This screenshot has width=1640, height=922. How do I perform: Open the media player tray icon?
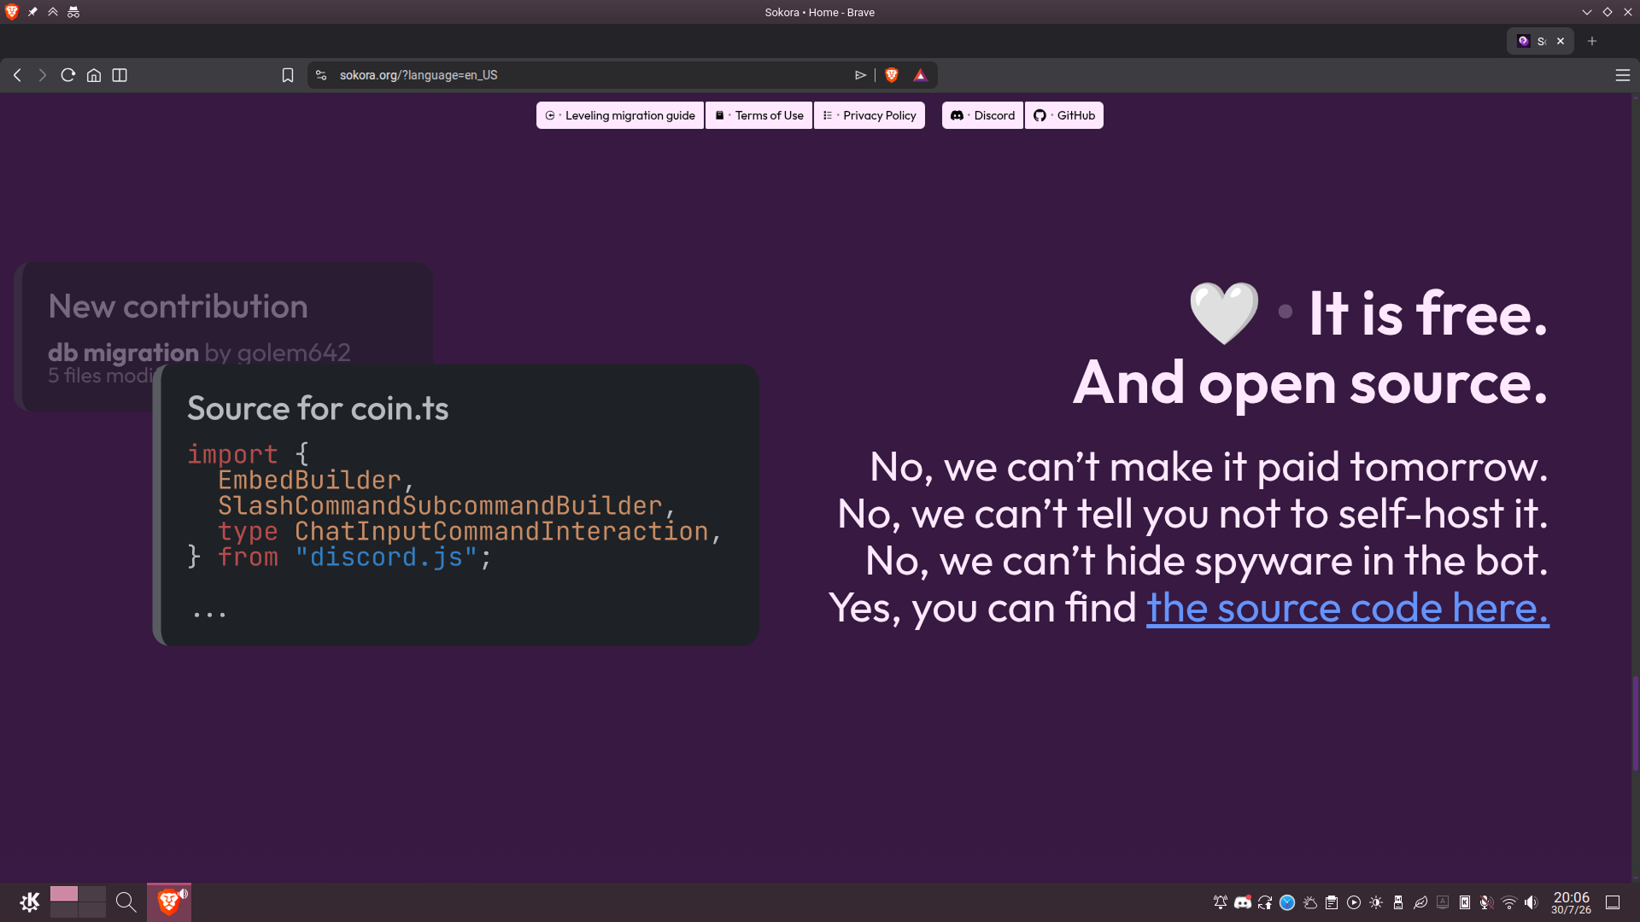point(1354,902)
